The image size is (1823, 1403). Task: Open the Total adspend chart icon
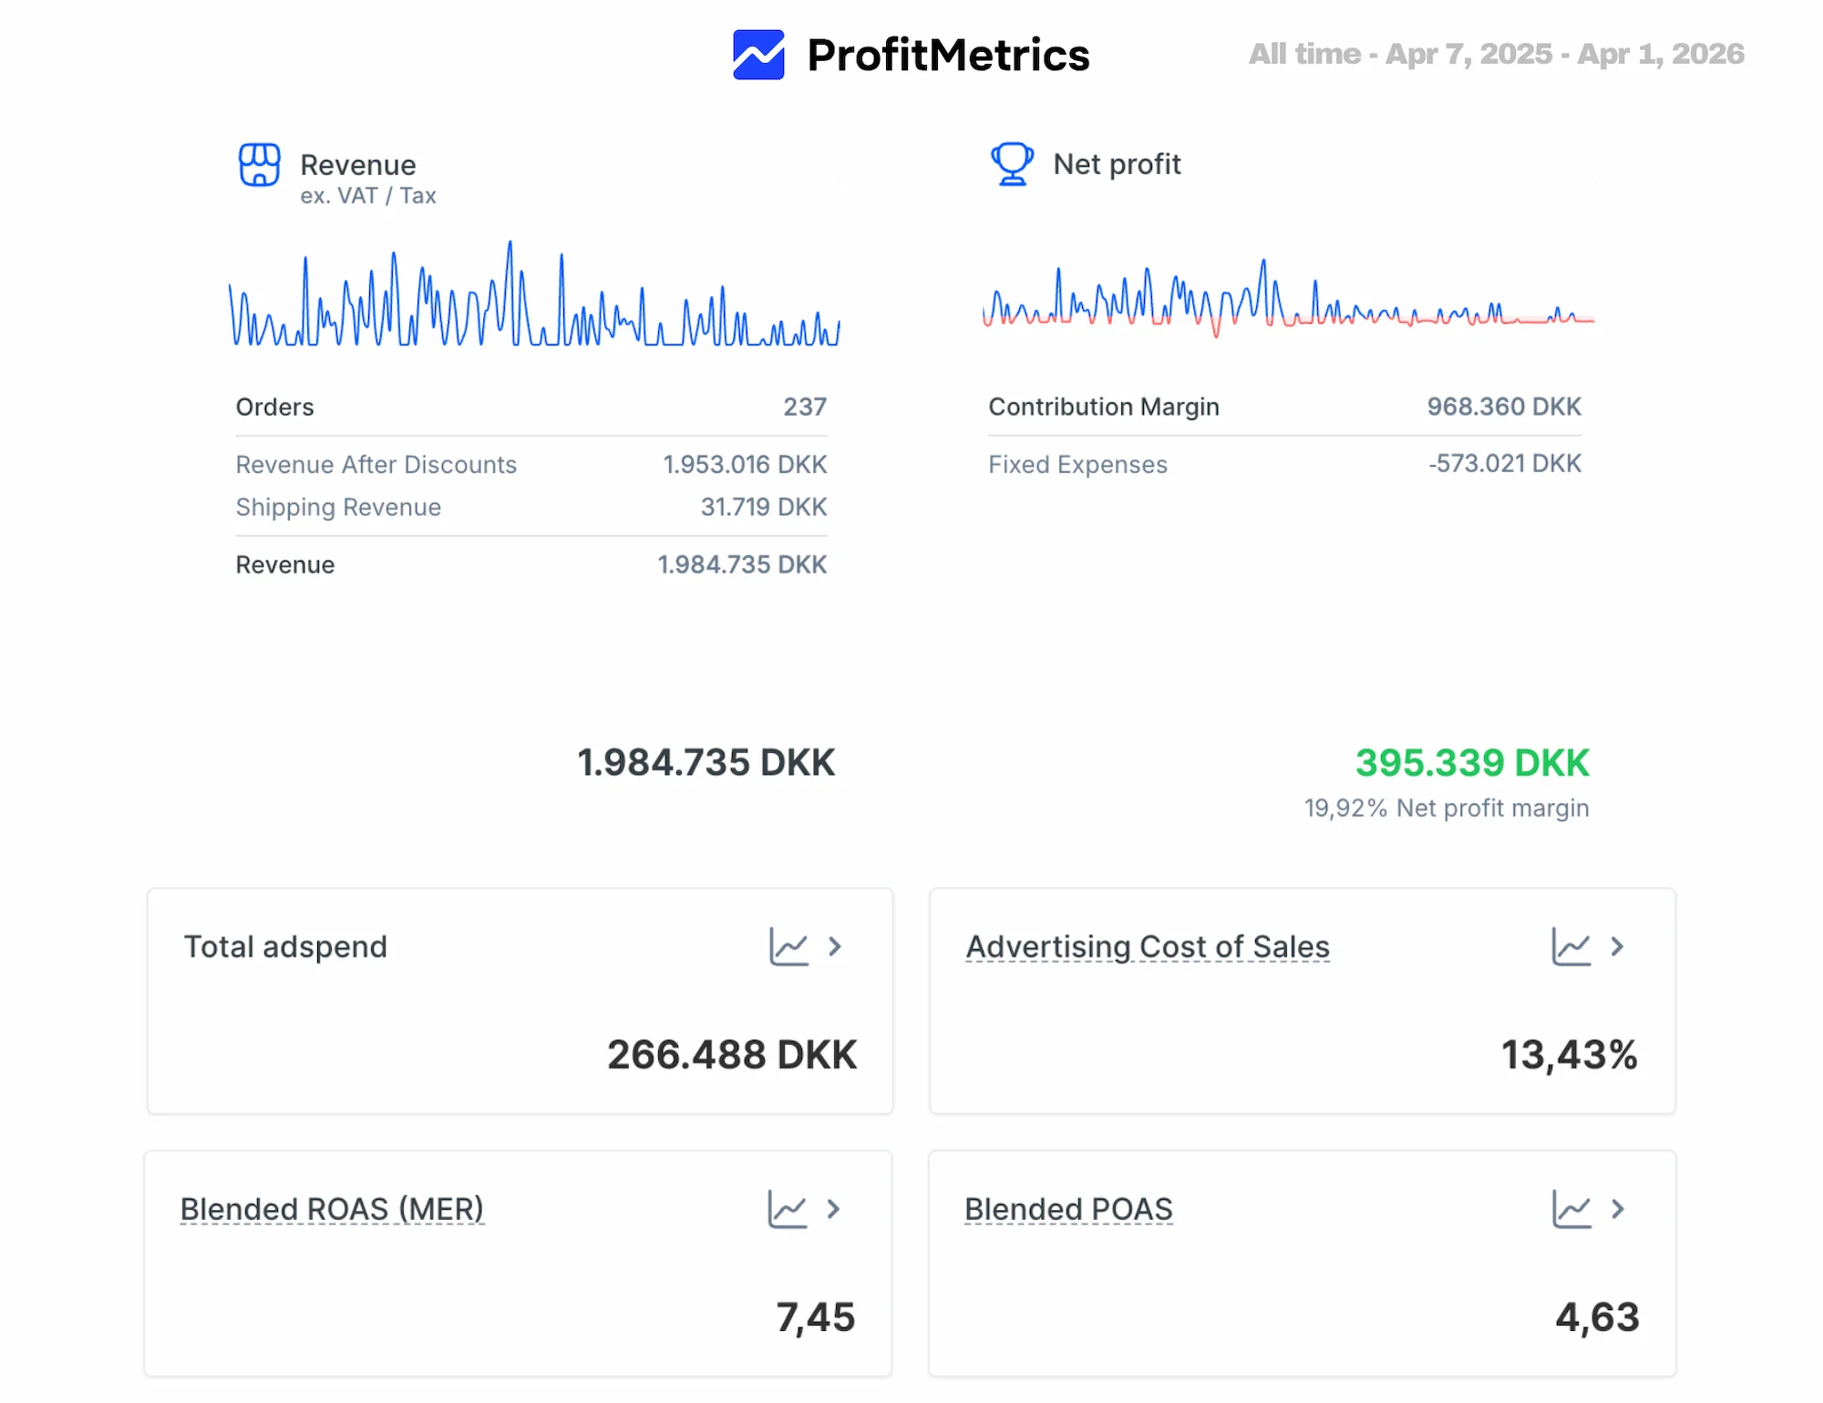[x=788, y=947]
